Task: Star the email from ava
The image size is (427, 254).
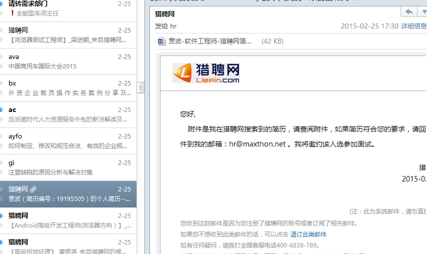Action: pos(1,66)
